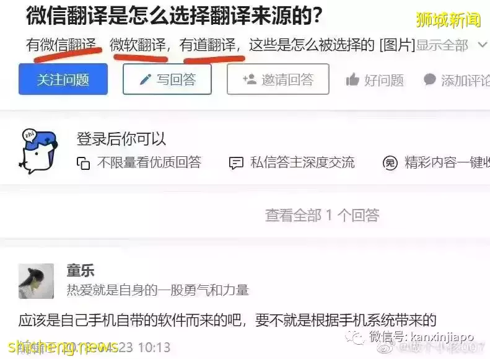Click the question title 微信翻译是怎么选择翻译来源的
This screenshot has height=359, width=490.
173,16
